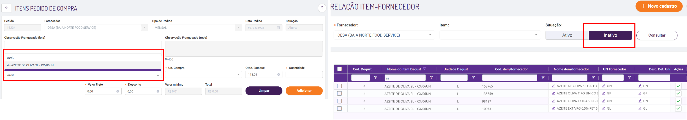The image size is (687, 120).
Task: Click the Novo cadastro button
Action: coord(659,6)
